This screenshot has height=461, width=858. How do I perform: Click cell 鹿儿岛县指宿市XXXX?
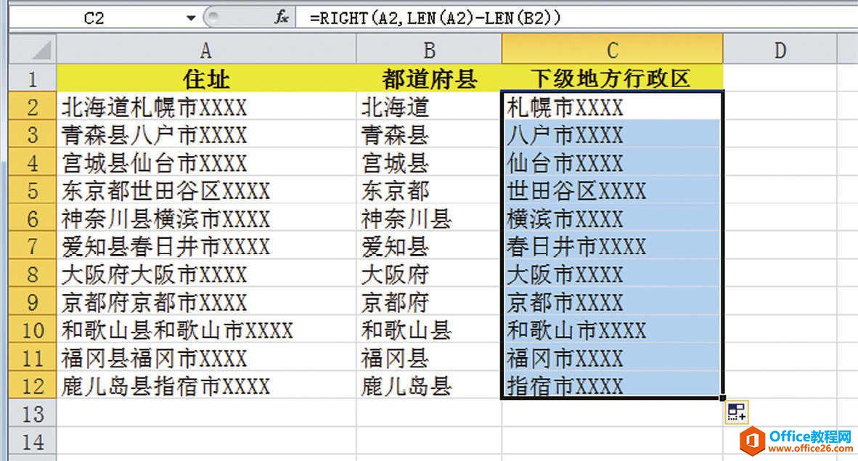tap(206, 385)
